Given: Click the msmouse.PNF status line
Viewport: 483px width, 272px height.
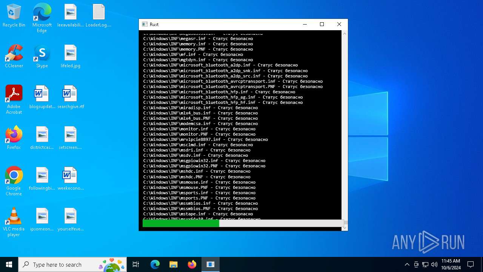Looking at the screenshot, I should tap(199, 187).
